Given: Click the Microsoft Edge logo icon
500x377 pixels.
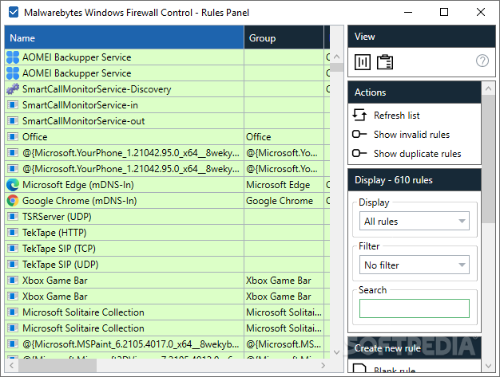Looking at the screenshot, I should pyautogui.click(x=13, y=185).
